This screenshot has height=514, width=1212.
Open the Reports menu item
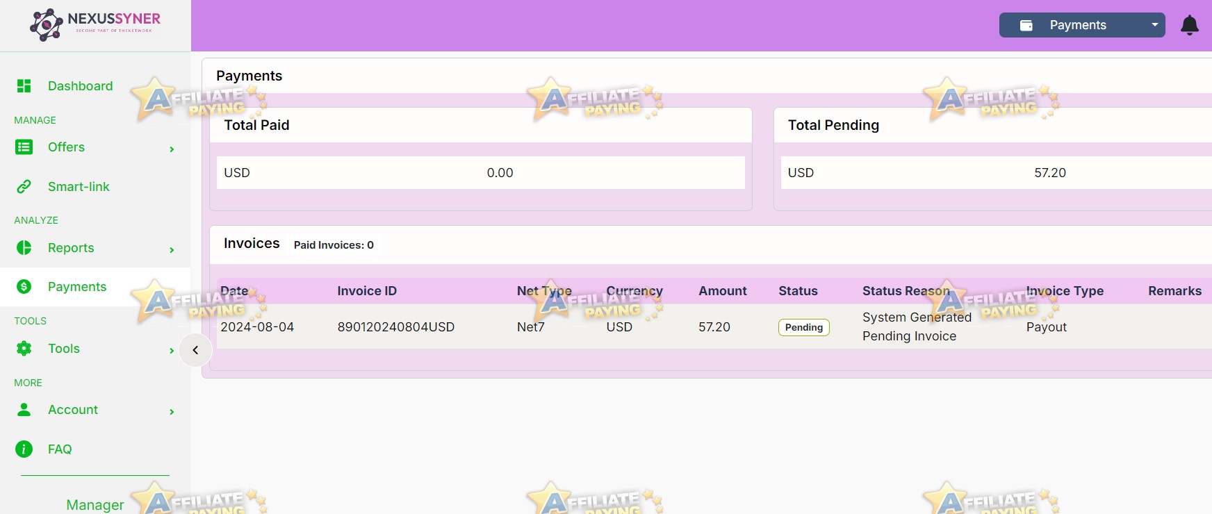click(71, 247)
